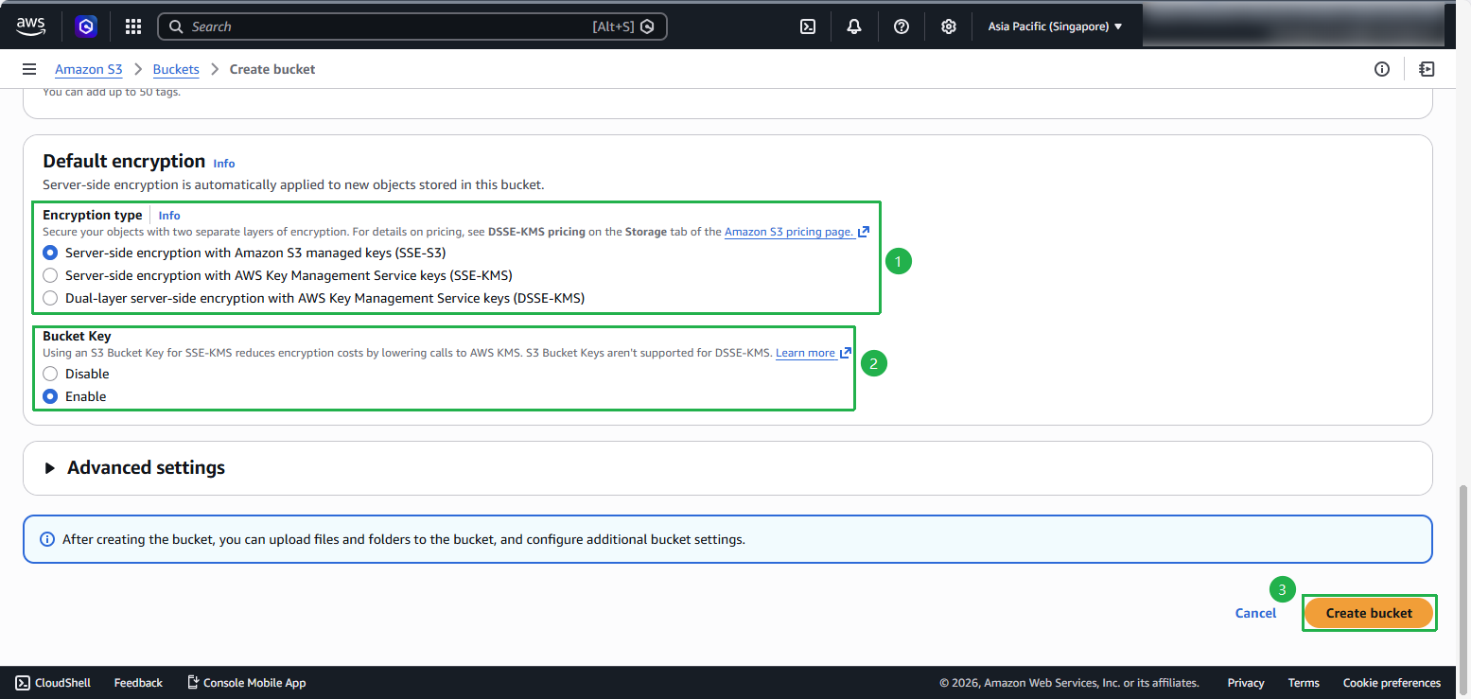
Task: Open the tutorials panel icon at right
Action: pos(1427,69)
